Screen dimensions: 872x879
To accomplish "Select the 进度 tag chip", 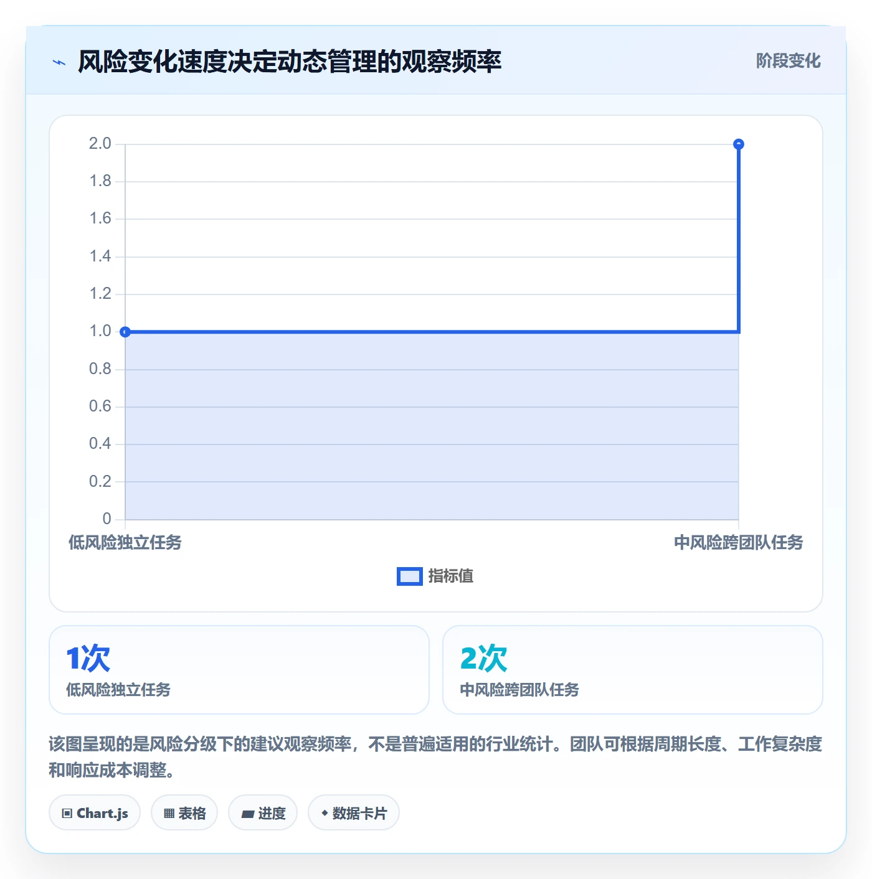I will [x=263, y=813].
